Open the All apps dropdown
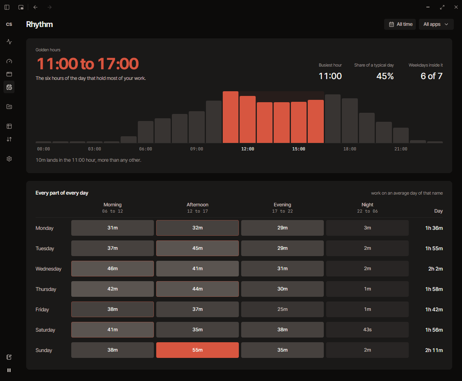The height and width of the screenshot is (381, 462). 436,24
